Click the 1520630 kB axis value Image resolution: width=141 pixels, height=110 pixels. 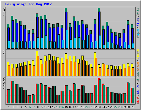(x=4, y=83)
